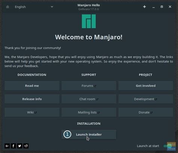Viewport: 178px width, 153px height.
Task: Click the PROJECT section heading
Action: (x=145, y=75)
